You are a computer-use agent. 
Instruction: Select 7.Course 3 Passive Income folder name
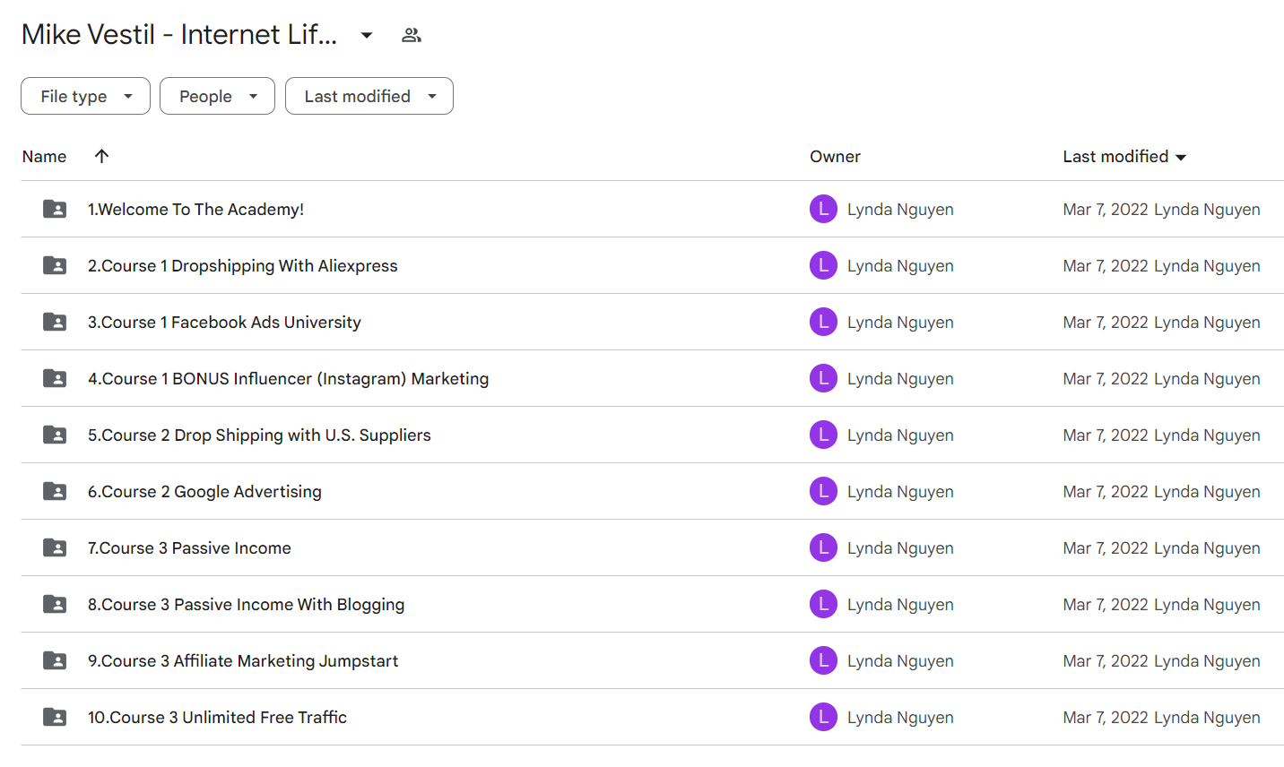(189, 547)
